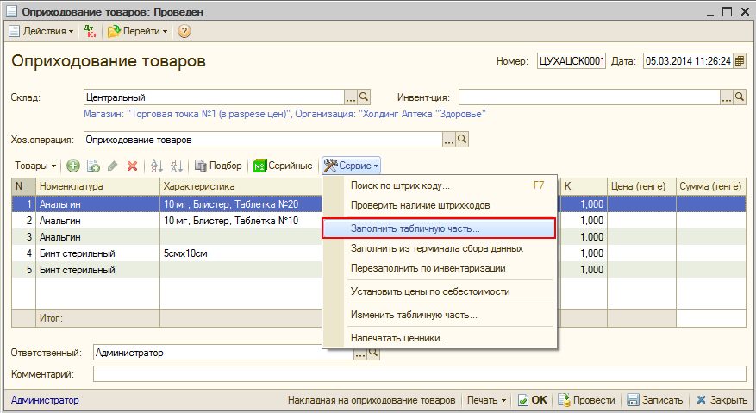This screenshot has height=413, width=756.
Task: Click the Провести button
Action: [x=586, y=400]
